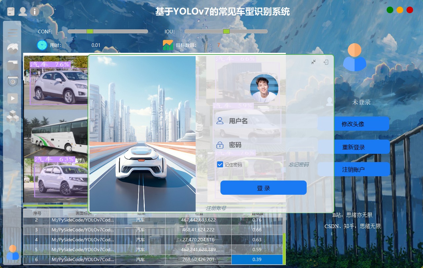Screen dimensions: 423x268
Task: Click the CONF slider handle
Action: pos(90,31)
